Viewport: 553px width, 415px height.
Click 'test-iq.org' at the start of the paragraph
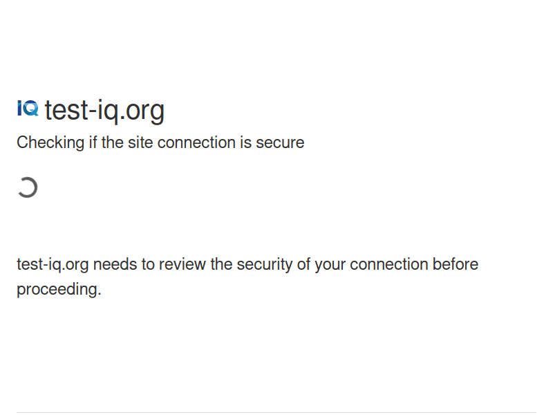pyautogui.click(x=53, y=264)
